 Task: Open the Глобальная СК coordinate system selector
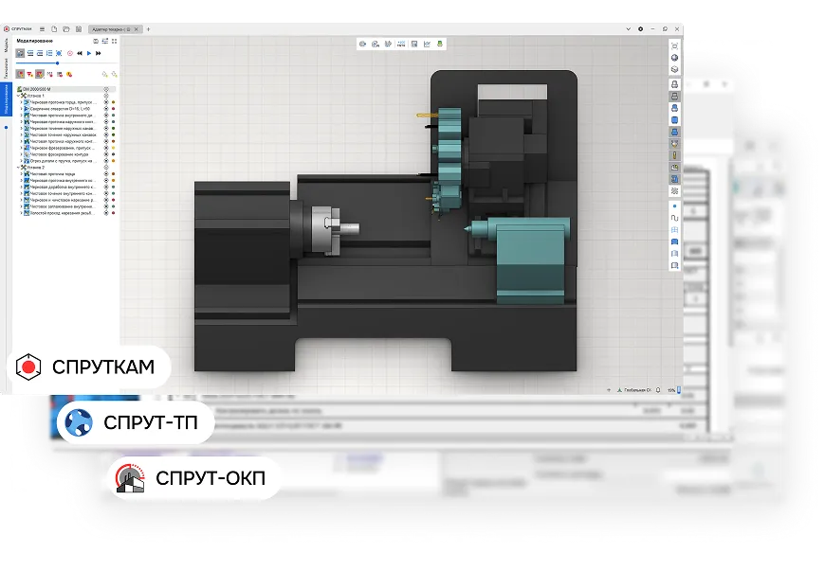634,390
